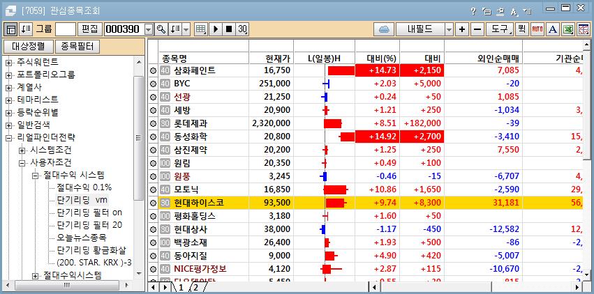Open the 내필드 dropdown arrow
Screen dimensions: 594x294
pos(449,29)
